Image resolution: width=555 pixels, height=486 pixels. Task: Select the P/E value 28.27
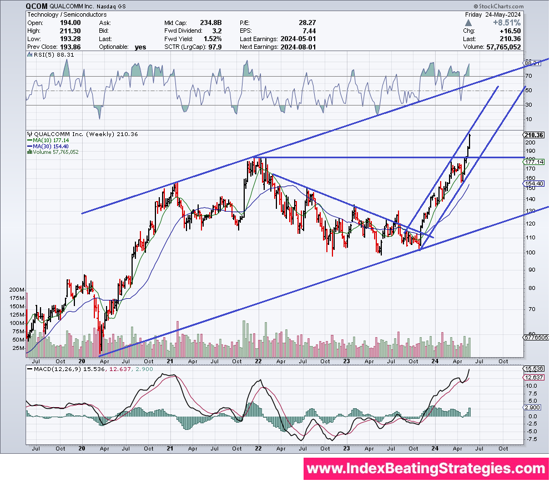point(307,23)
